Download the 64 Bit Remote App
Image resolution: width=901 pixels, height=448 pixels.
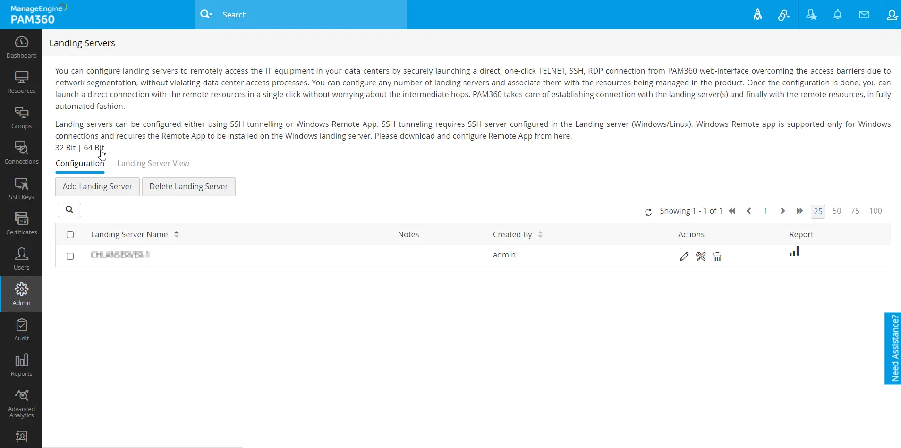pos(93,148)
